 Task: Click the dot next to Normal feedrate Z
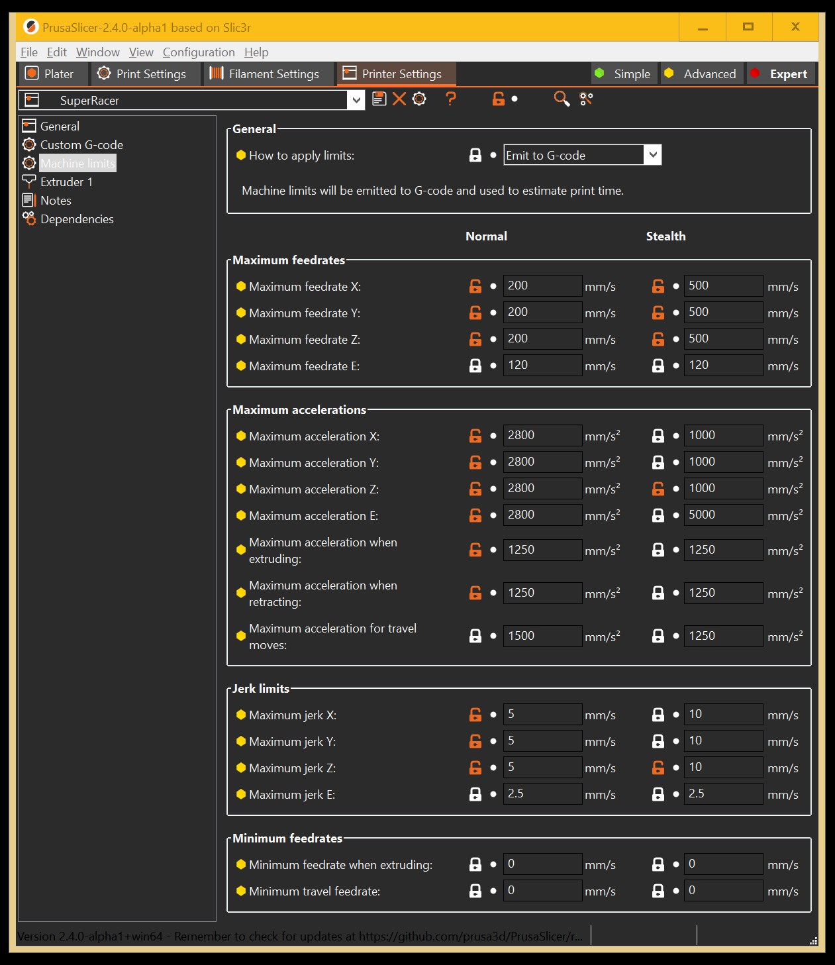coord(493,339)
